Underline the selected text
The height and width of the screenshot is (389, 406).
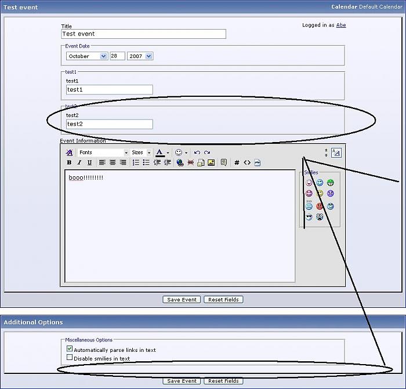[x=89, y=163]
